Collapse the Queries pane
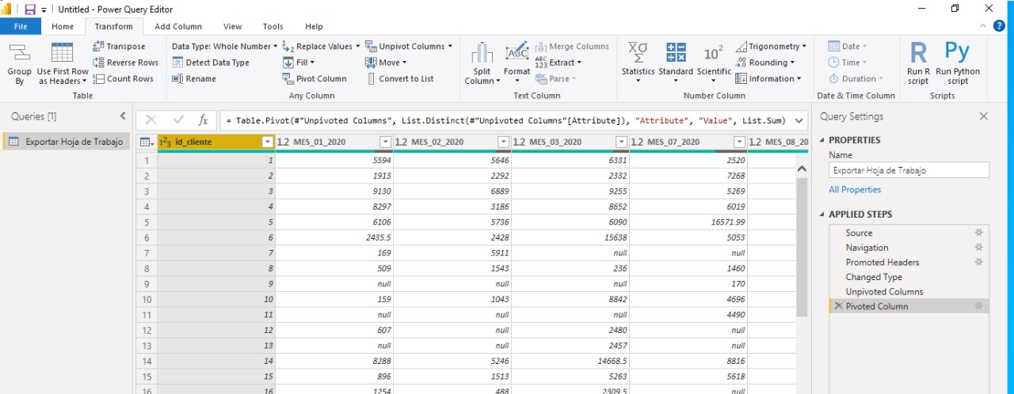The height and width of the screenshot is (394, 1014). click(x=123, y=116)
